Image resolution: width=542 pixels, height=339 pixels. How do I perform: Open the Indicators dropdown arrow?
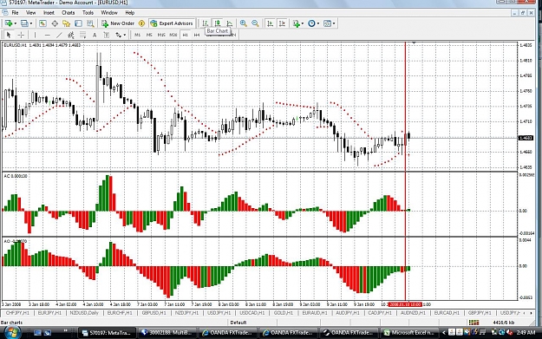pos(303,23)
